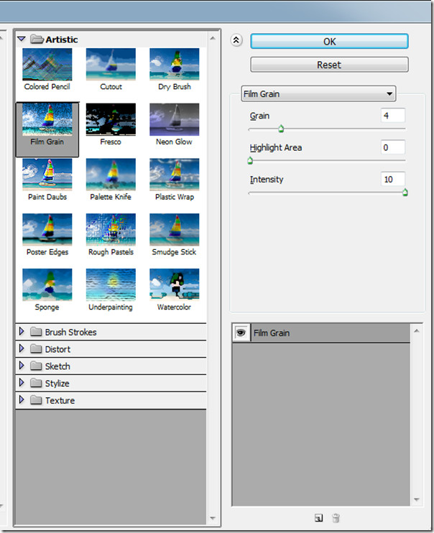The image size is (434, 533).
Task: Choose the Paint Daubs filter
Action: pos(47,175)
